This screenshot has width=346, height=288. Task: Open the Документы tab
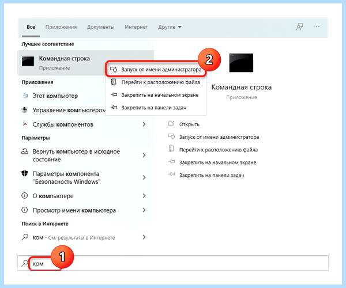tap(100, 27)
